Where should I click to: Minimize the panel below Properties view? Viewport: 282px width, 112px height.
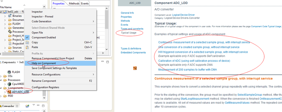point(103,62)
